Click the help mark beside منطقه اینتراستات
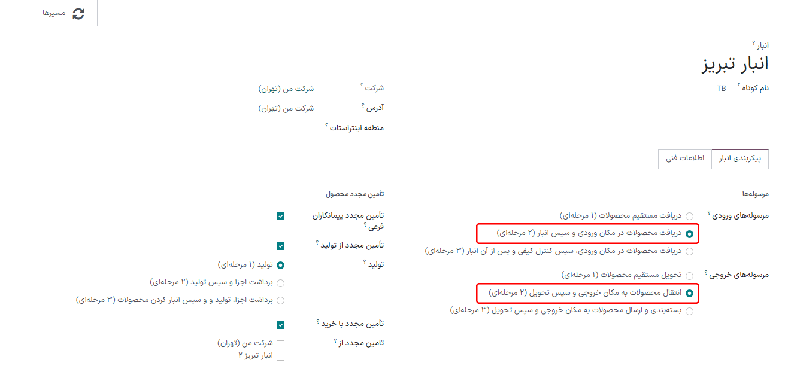This screenshot has height=381, width=785. click(327, 126)
